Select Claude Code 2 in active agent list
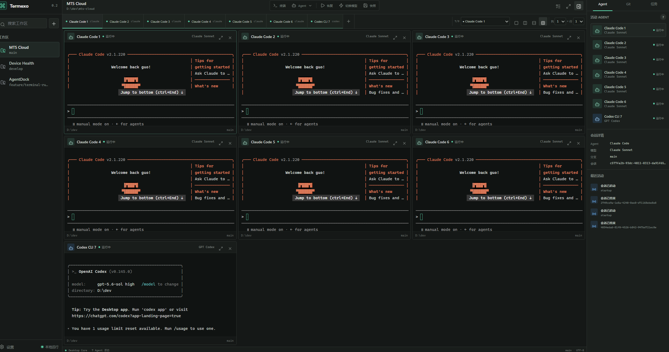 pyautogui.click(x=628, y=45)
